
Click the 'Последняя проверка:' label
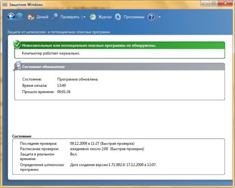tap(39, 143)
